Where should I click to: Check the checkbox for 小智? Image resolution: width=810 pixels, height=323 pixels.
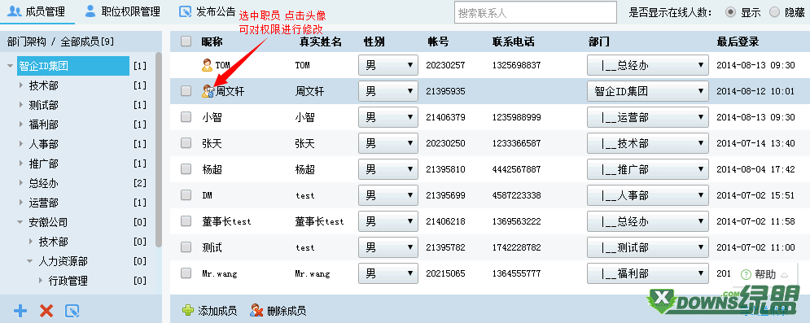tap(186, 117)
